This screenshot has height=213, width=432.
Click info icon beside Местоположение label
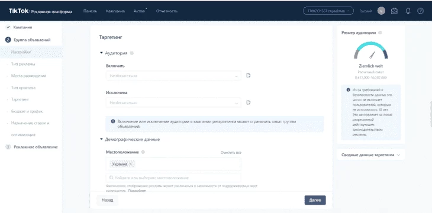[143, 152]
